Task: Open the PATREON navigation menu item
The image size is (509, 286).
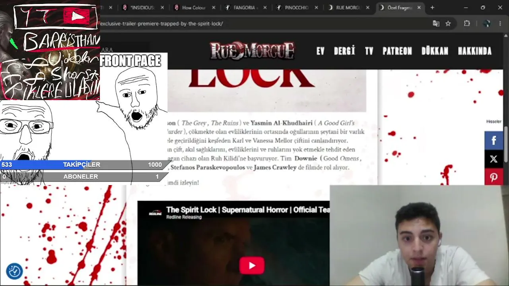Action: (x=397, y=51)
